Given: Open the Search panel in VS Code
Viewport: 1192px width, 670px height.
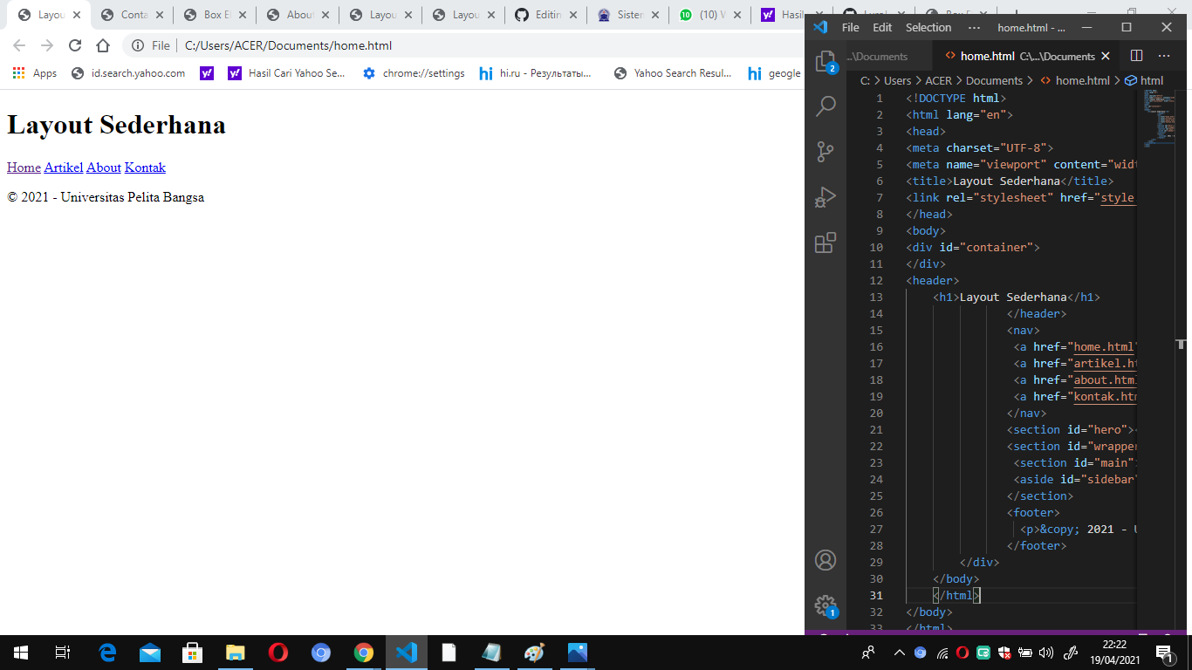Looking at the screenshot, I should pyautogui.click(x=825, y=106).
